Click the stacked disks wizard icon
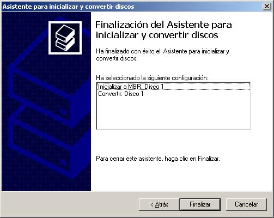This screenshot has height=218, width=274. click(65, 38)
